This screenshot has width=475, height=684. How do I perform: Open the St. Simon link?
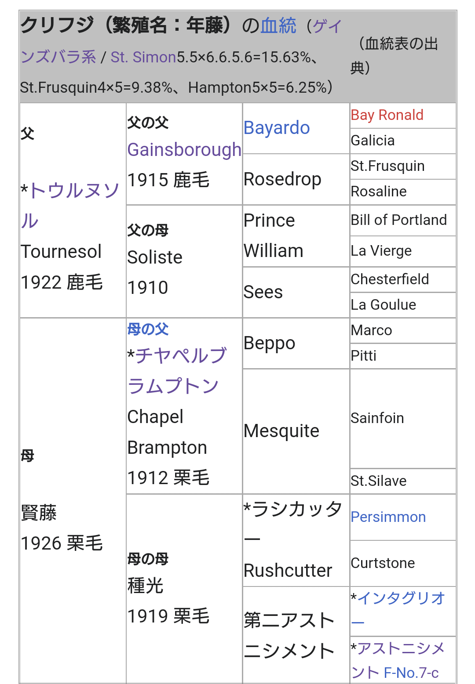tap(143, 57)
